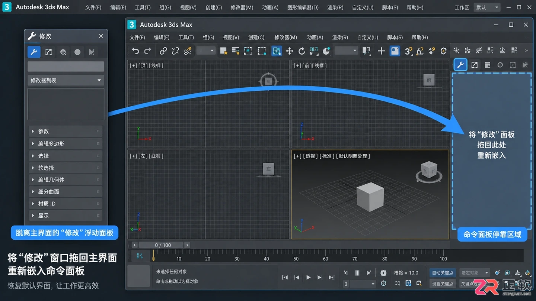Toggle the Percent Snap icon
Viewport: 536px width, 301px height.
tap(432, 51)
